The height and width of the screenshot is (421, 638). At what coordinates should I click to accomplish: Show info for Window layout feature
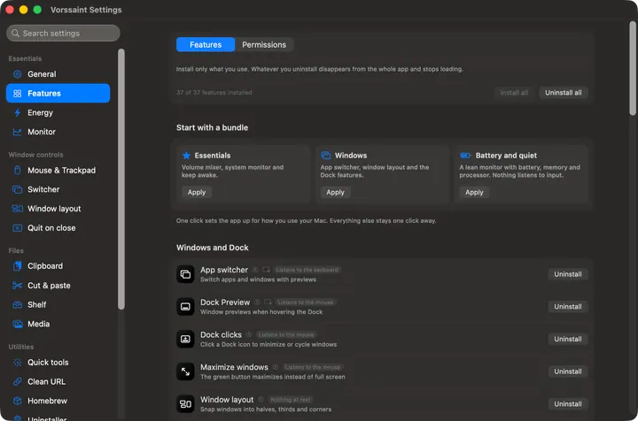(261, 400)
